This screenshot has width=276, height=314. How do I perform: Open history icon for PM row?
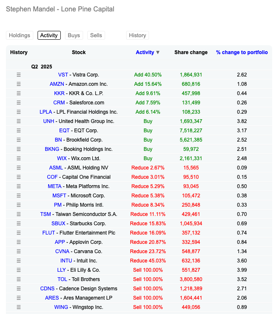pos(19,205)
